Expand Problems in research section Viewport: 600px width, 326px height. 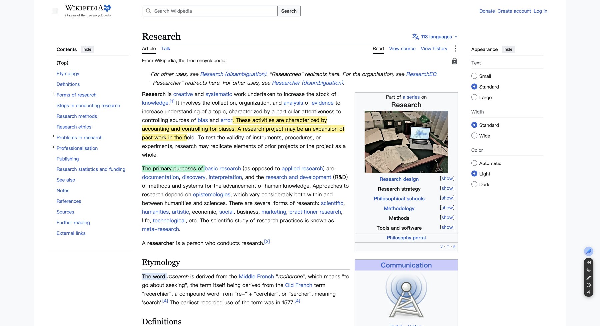tap(53, 136)
